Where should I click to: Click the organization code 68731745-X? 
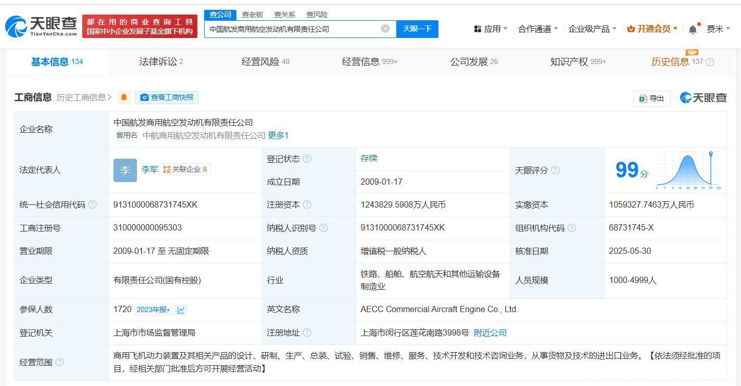coord(631,228)
